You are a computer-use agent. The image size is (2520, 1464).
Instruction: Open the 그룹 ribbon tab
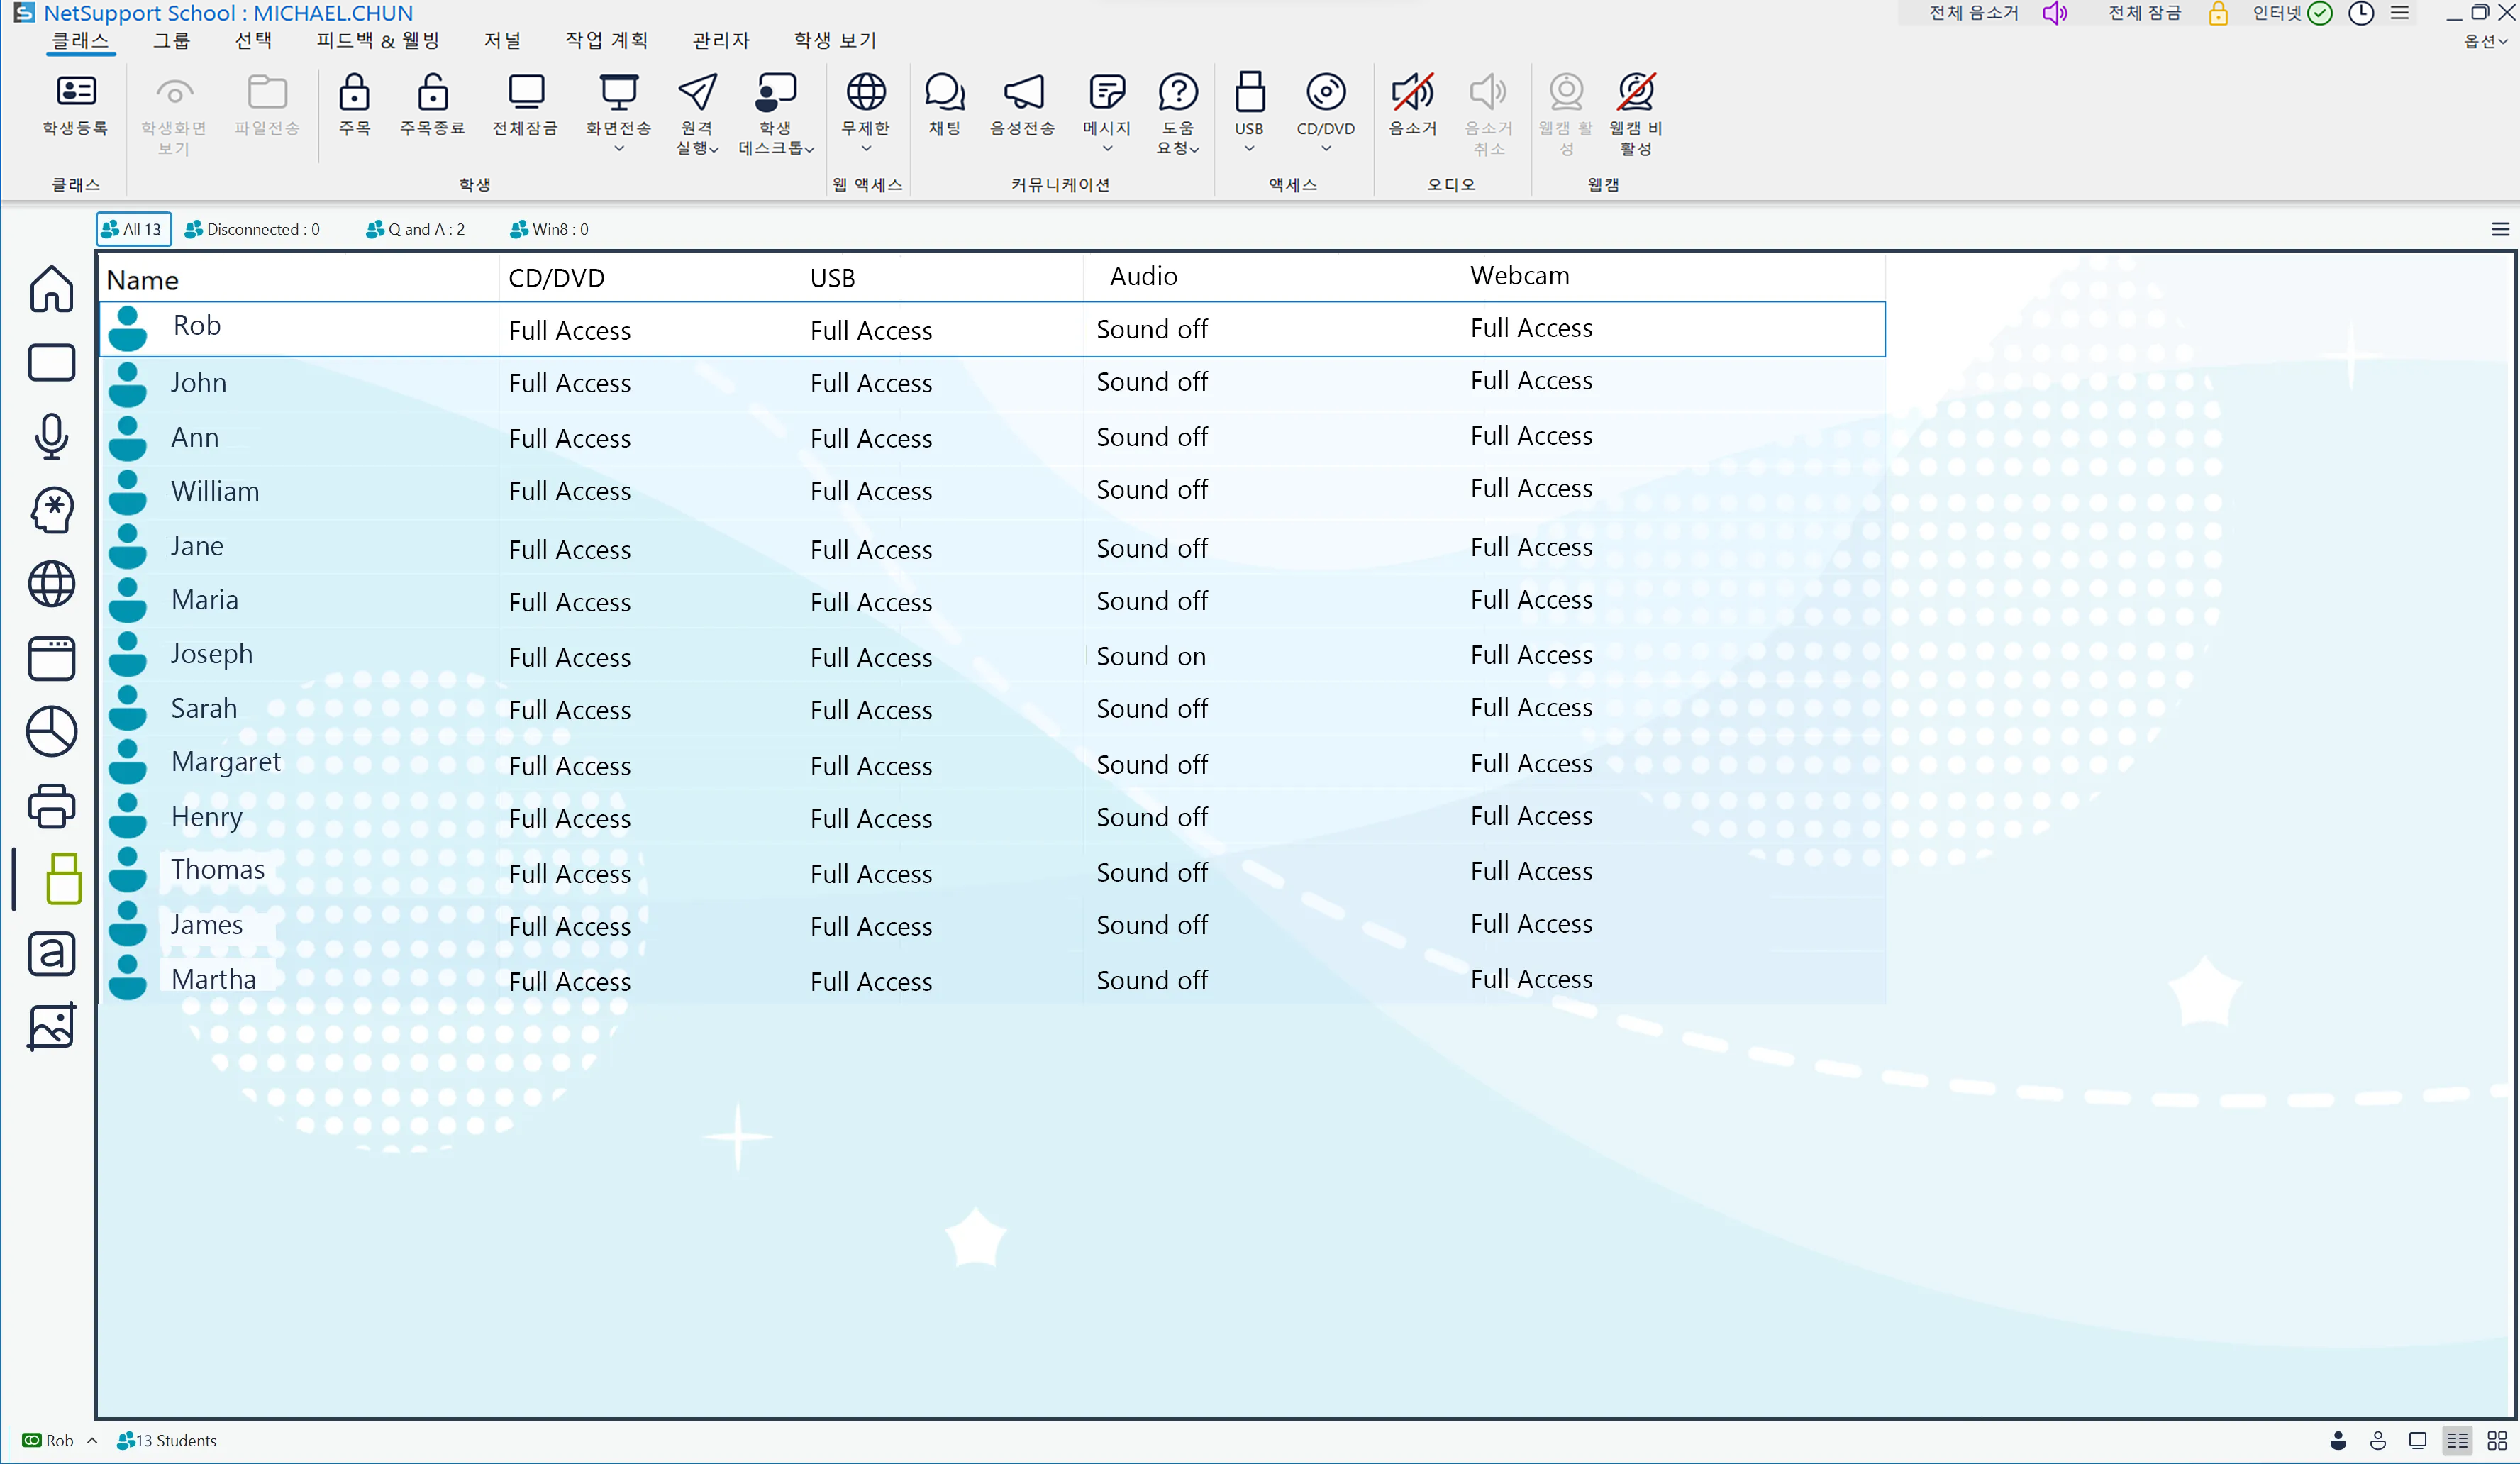[x=171, y=40]
